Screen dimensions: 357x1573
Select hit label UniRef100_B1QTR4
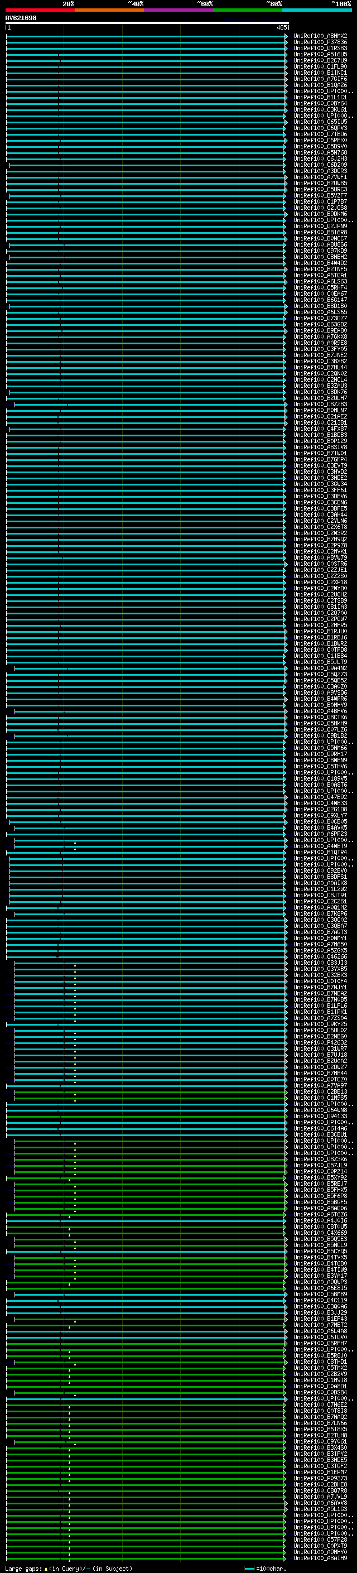click(320, 852)
